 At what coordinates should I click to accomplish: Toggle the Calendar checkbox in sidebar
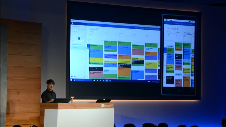point(72,48)
